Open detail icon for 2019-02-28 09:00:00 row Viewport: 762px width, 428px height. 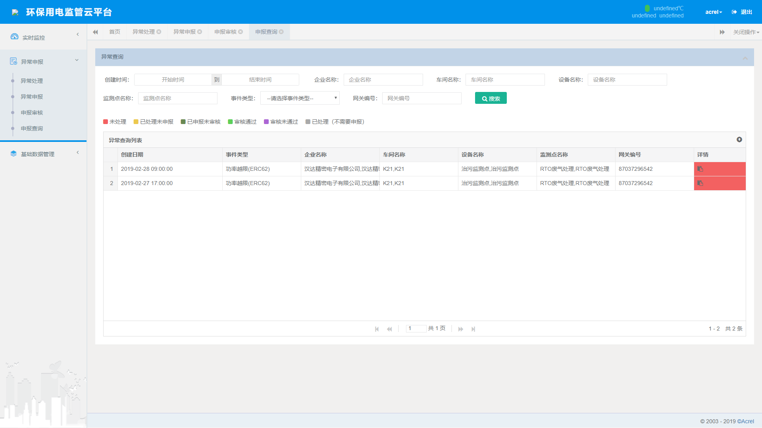[700, 169]
